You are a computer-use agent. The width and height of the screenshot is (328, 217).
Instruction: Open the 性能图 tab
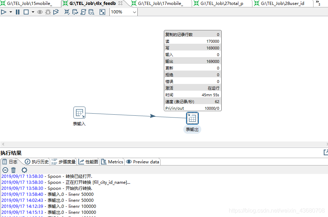tap(89, 162)
